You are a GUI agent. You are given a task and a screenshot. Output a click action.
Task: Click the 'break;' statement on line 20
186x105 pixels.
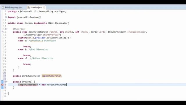pos(27,46)
